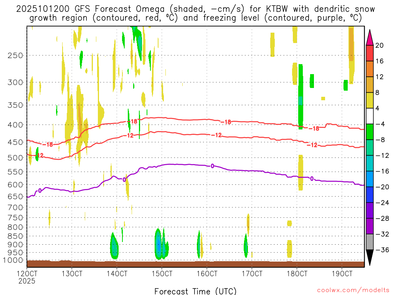Click the 1000 pressure level label
The image size is (393, 295).
pos(13,260)
